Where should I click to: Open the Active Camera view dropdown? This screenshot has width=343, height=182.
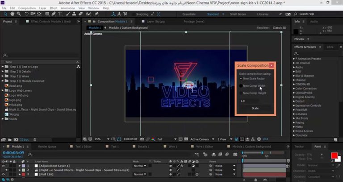coord(201,139)
